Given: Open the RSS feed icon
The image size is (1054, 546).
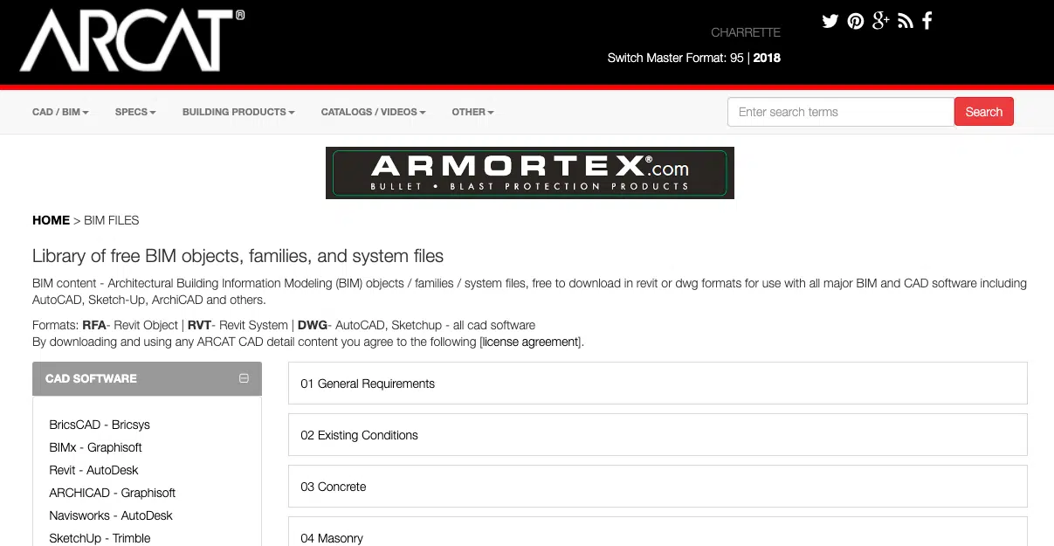Looking at the screenshot, I should point(905,21).
